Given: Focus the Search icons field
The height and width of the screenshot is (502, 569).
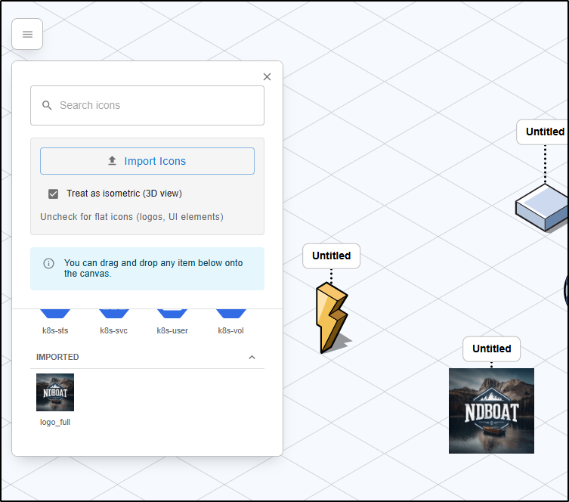Looking at the screenshot, I should (x=147, y=106).
